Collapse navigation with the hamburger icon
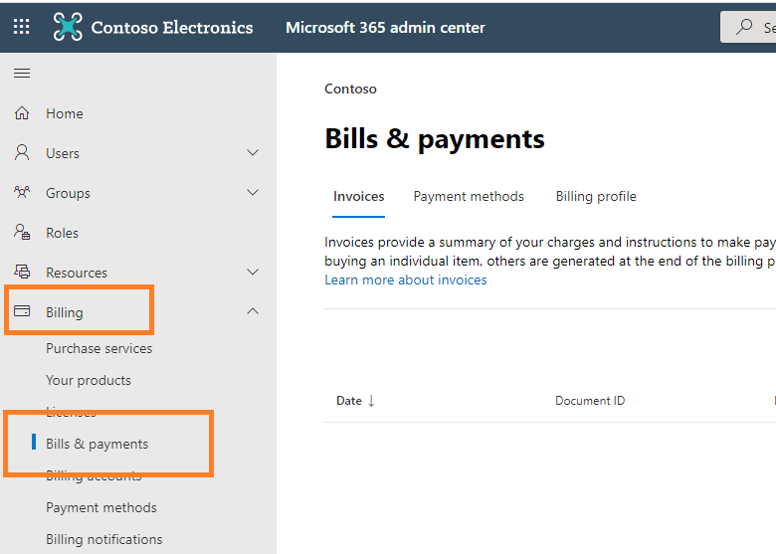 point(22,74)
